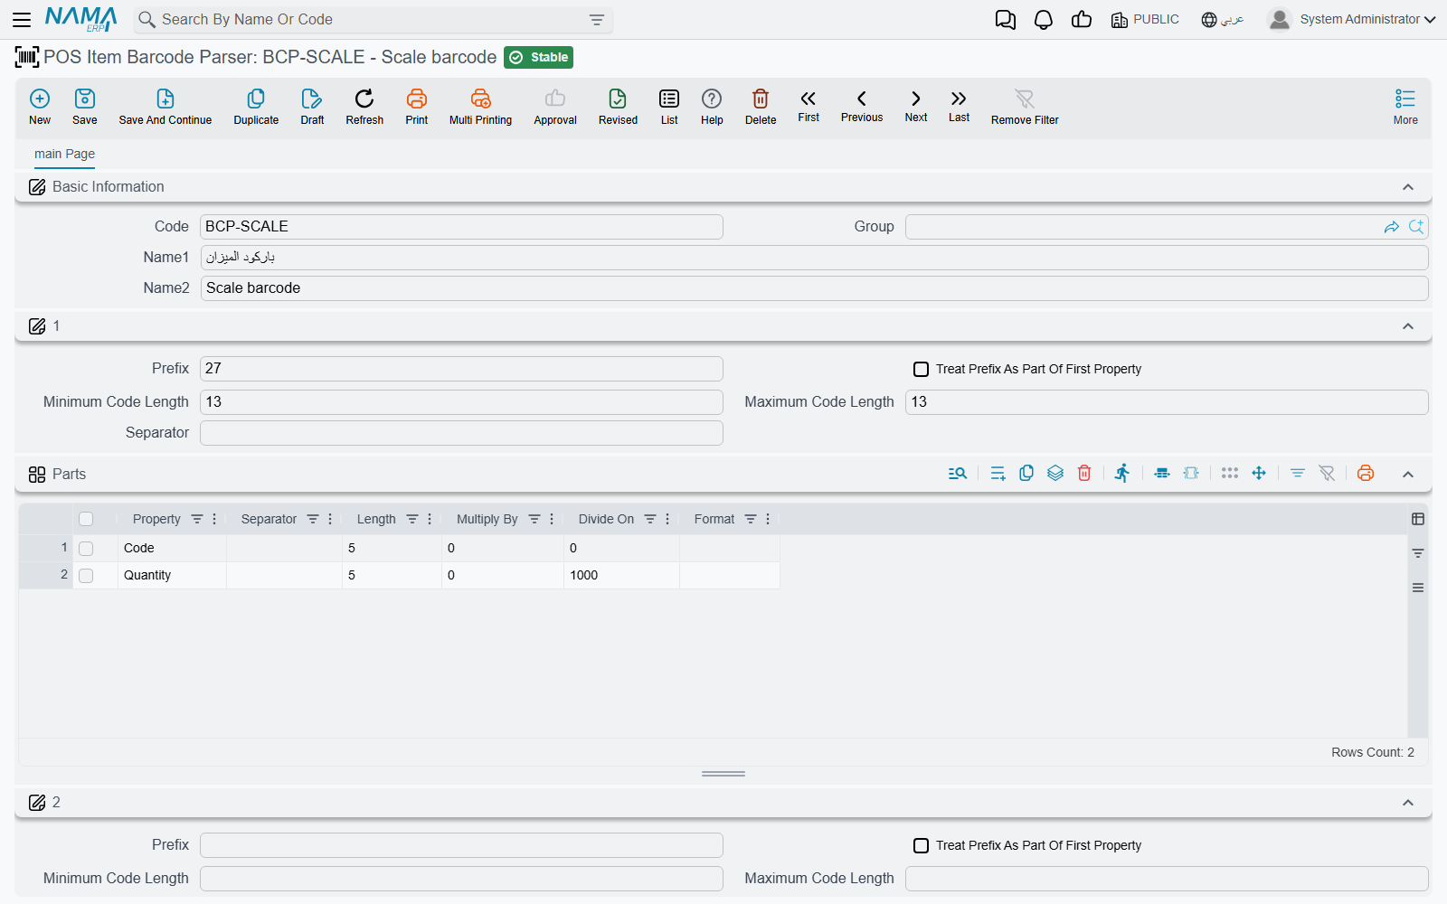
Task: Duplicate this barcode parser
Action: point(256,107)
